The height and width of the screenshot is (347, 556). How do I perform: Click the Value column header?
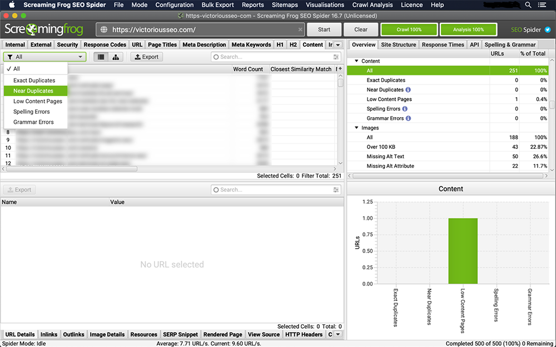226,202
